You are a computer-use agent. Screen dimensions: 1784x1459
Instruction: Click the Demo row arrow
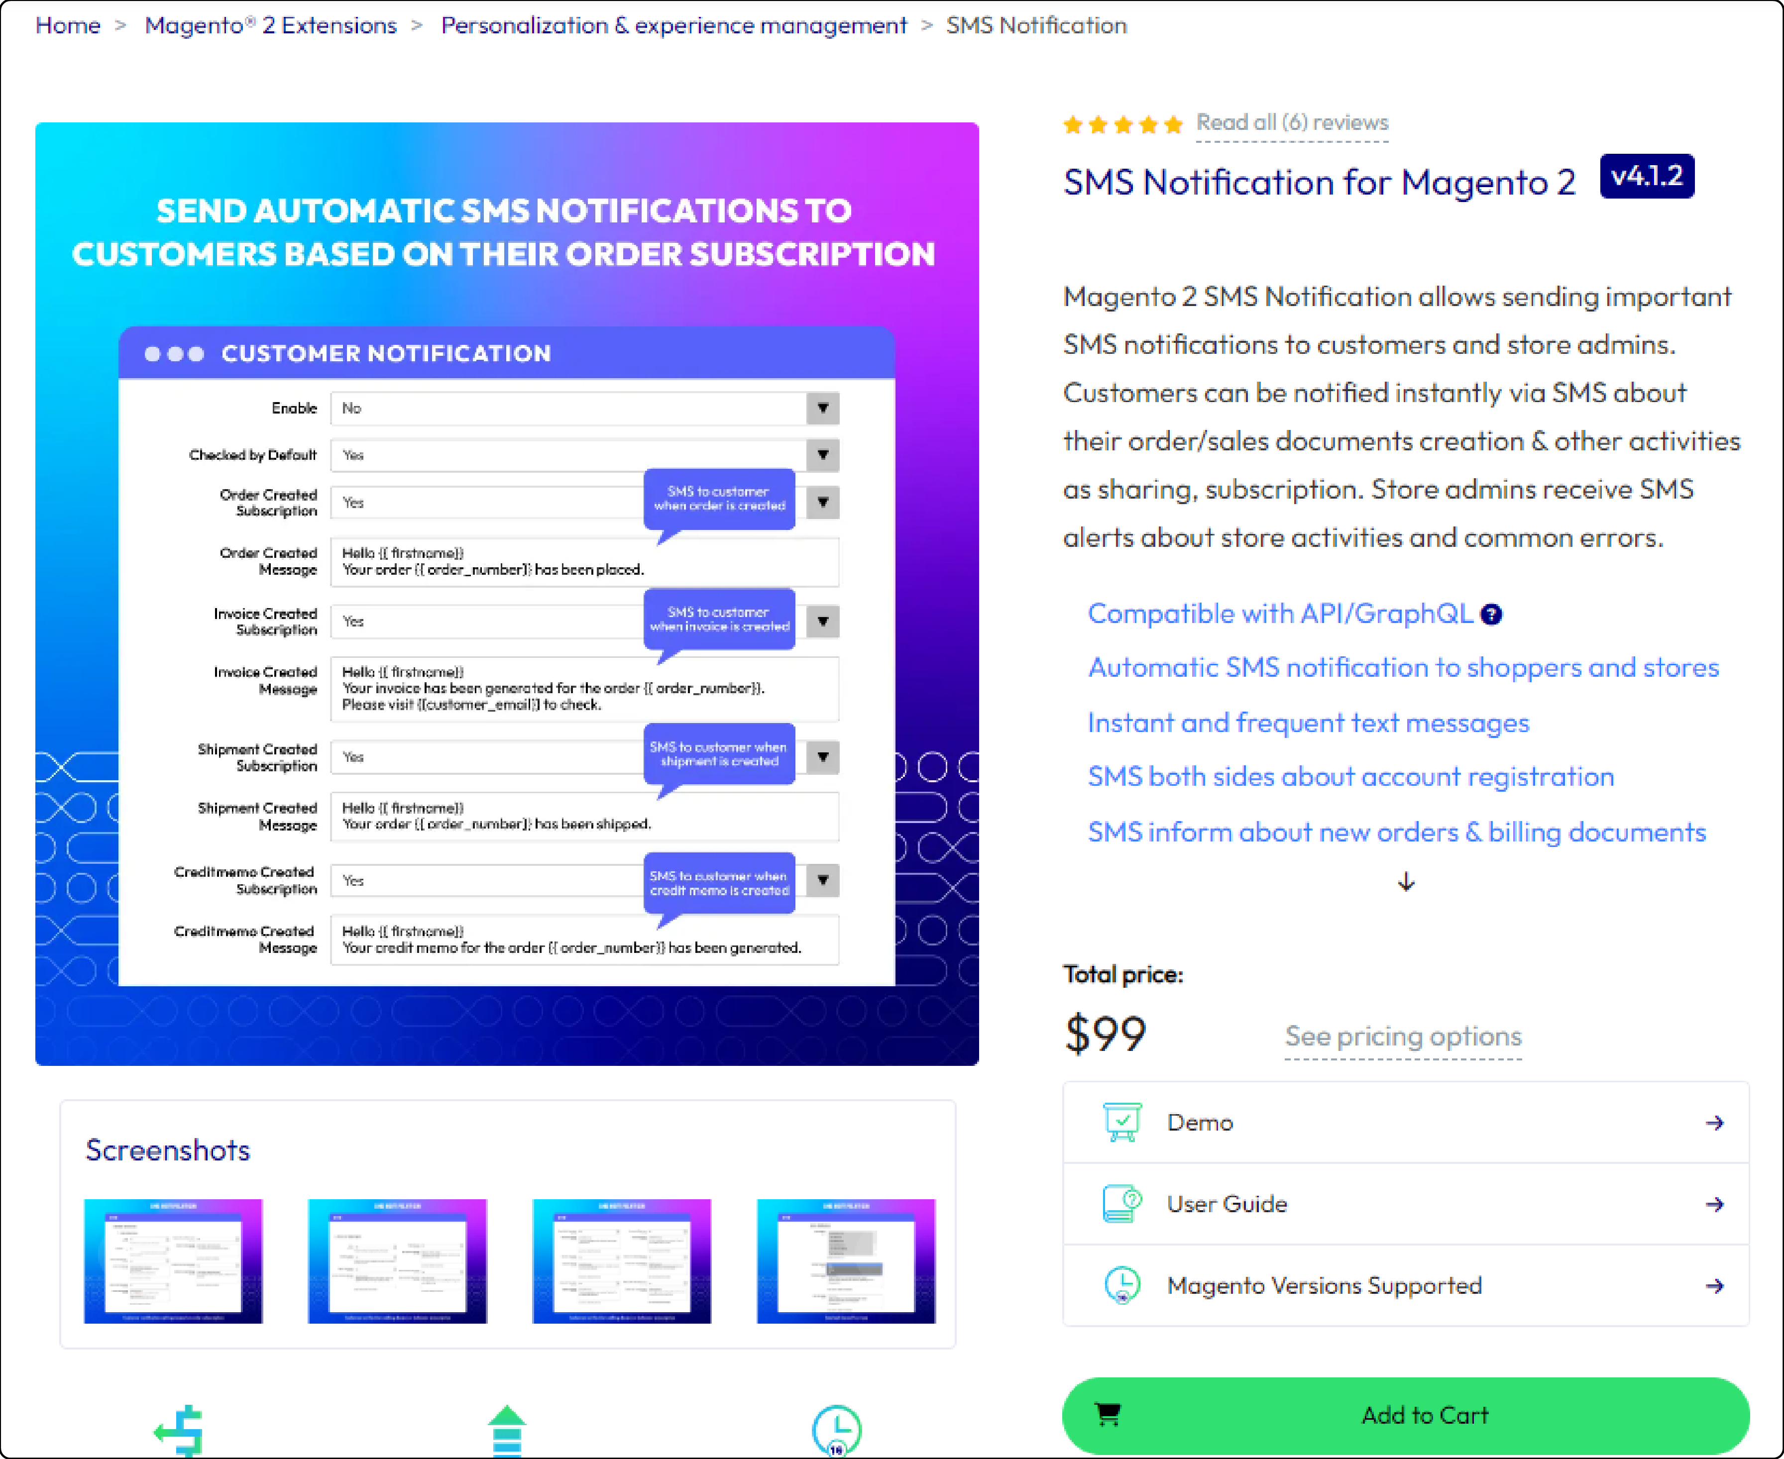tap(1714, 1123)
